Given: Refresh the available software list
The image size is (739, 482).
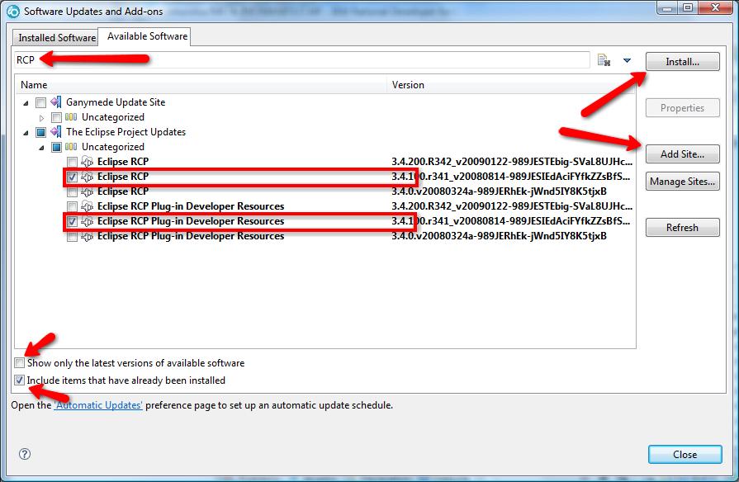Looking at the screenshot, I should click(683, 228).
